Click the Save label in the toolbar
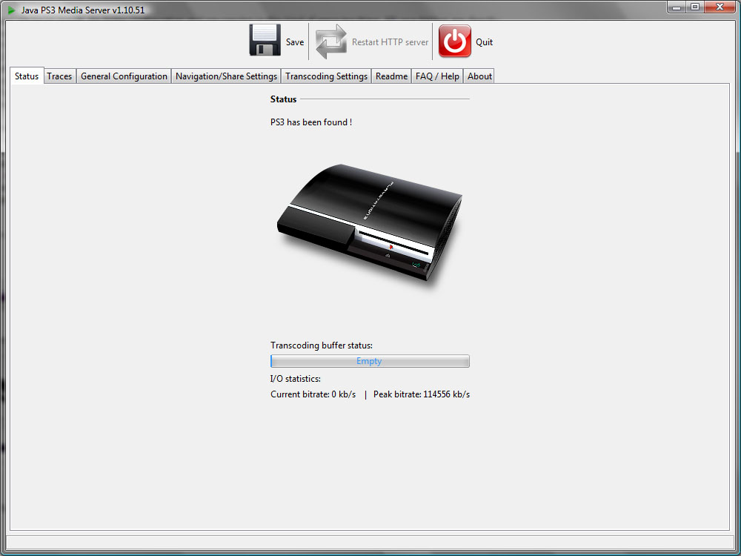 [295, 42]
